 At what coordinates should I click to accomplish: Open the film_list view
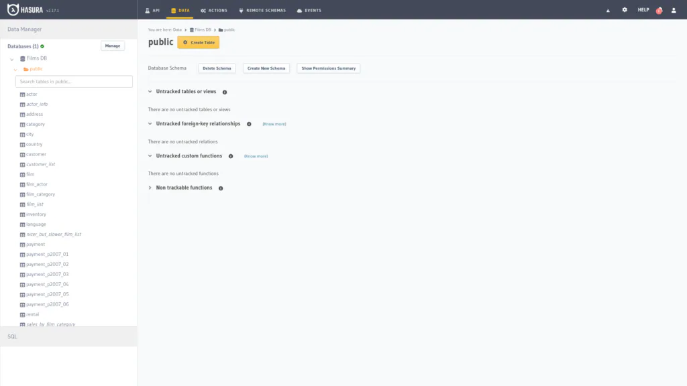(x=35, y=204)
